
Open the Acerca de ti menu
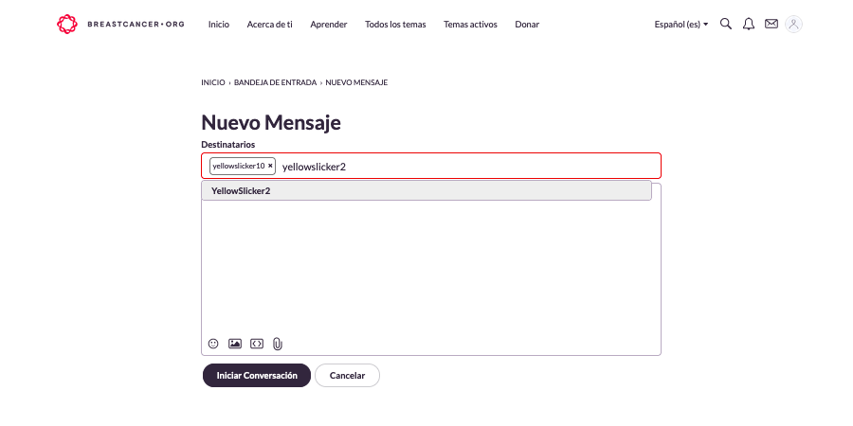pyautogui.click(x=270, y=25)
